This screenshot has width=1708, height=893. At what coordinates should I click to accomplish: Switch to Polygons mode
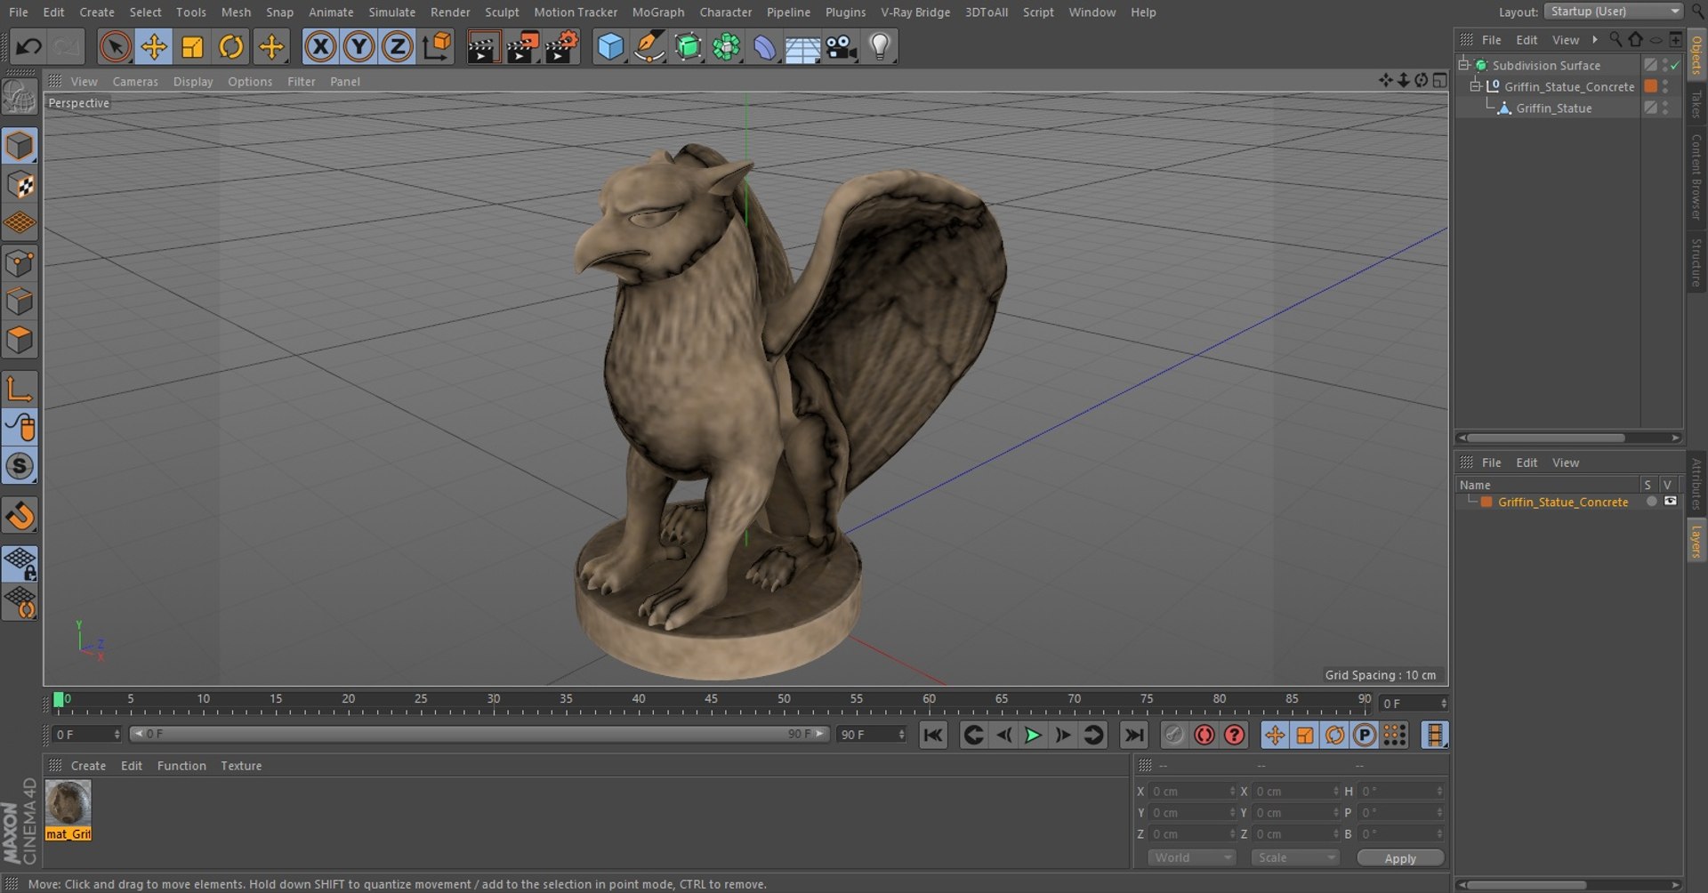point(20,340)
